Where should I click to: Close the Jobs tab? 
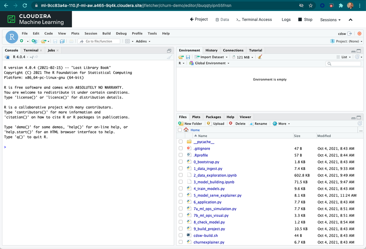[x=58, y=51]
